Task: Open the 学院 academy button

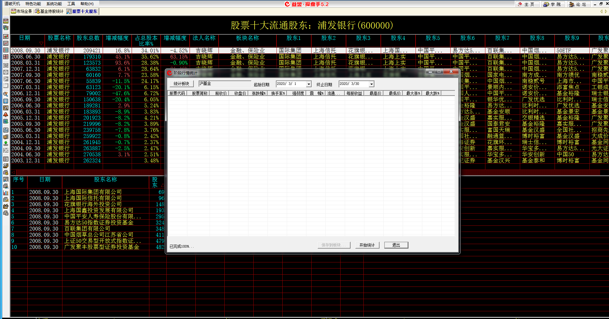Action: point(552,4)
